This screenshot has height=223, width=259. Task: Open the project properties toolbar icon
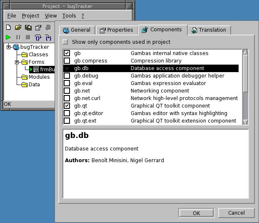(x=38, y=28)
